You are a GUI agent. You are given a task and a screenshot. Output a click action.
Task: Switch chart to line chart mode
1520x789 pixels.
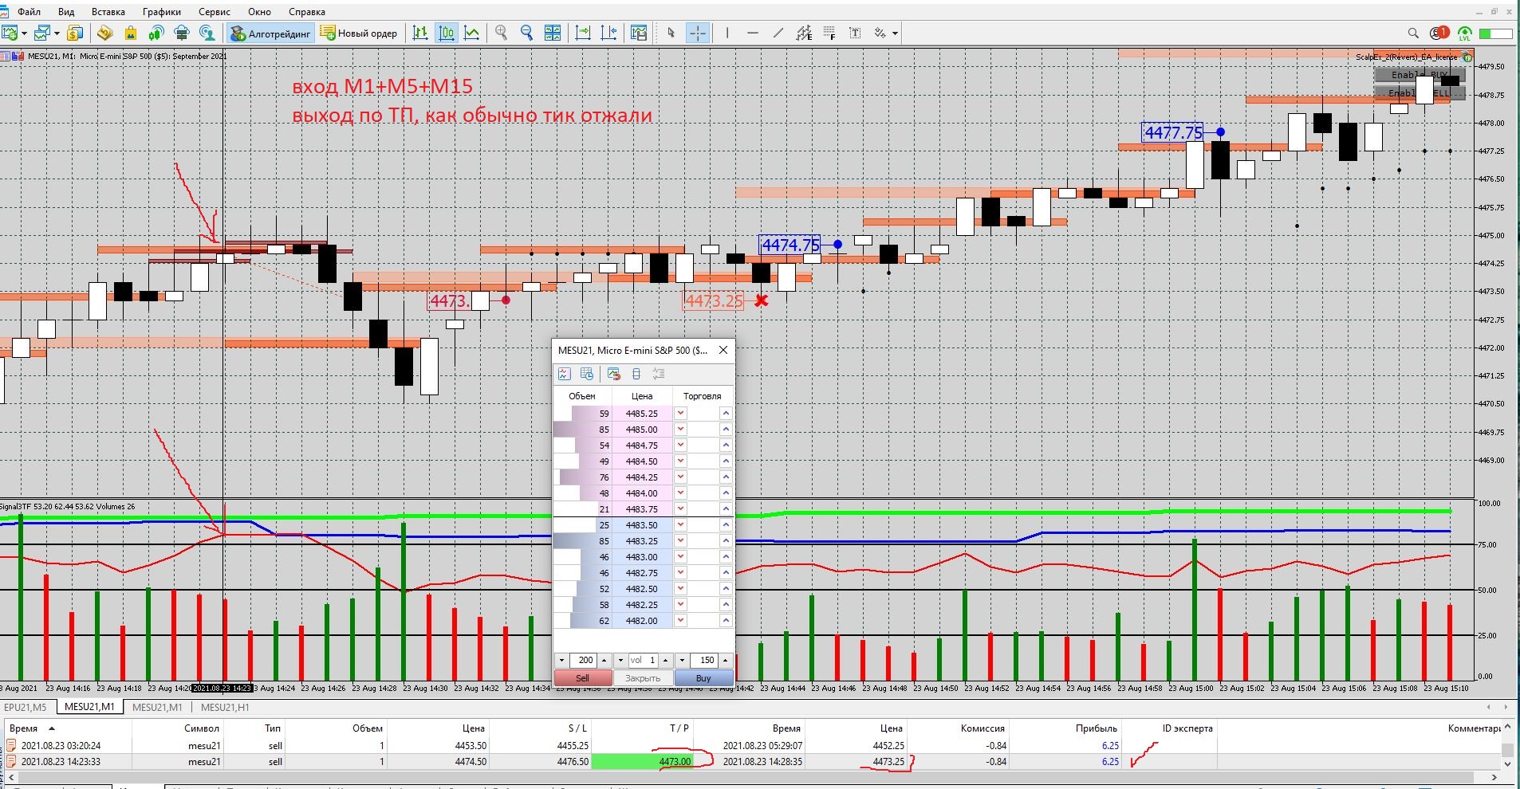point(472,33)
